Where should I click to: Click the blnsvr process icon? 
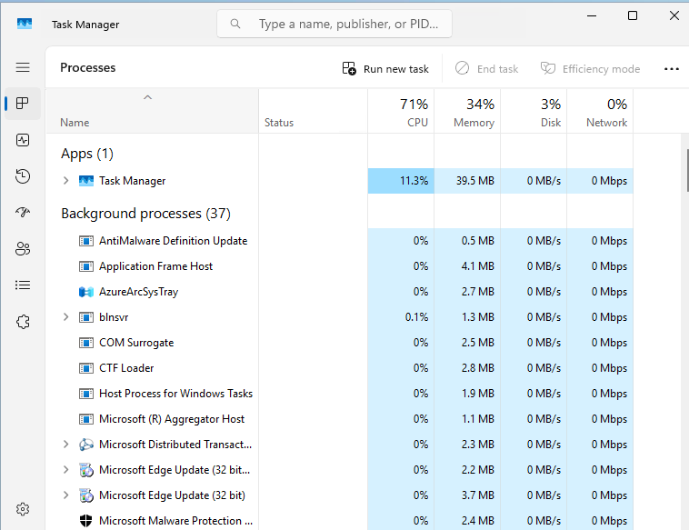86,317
